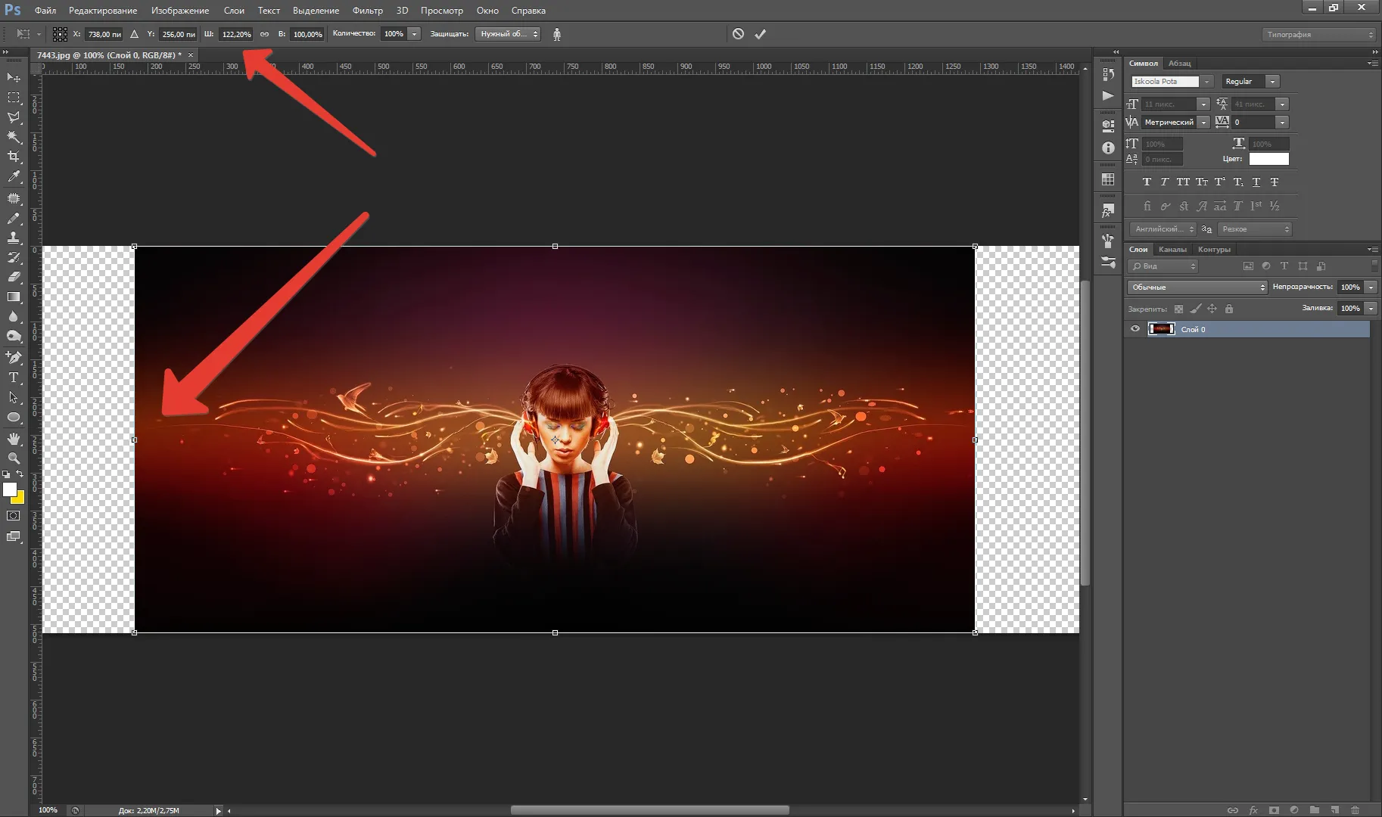
Task: Toggle the protect skin tones figure icon
Action: 557,34
